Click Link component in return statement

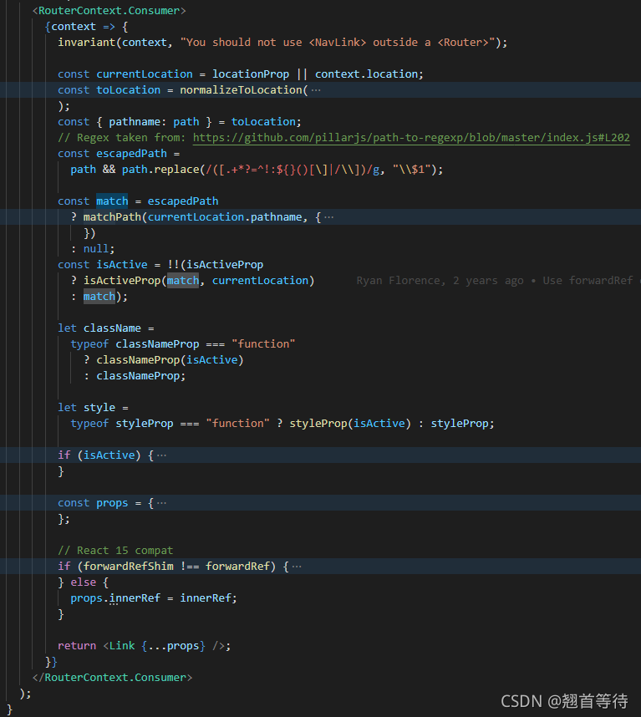coord(122,646)
